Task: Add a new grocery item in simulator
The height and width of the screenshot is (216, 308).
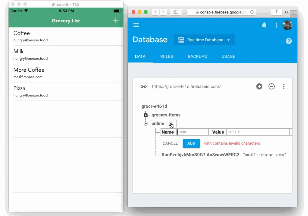Action: 116,21
